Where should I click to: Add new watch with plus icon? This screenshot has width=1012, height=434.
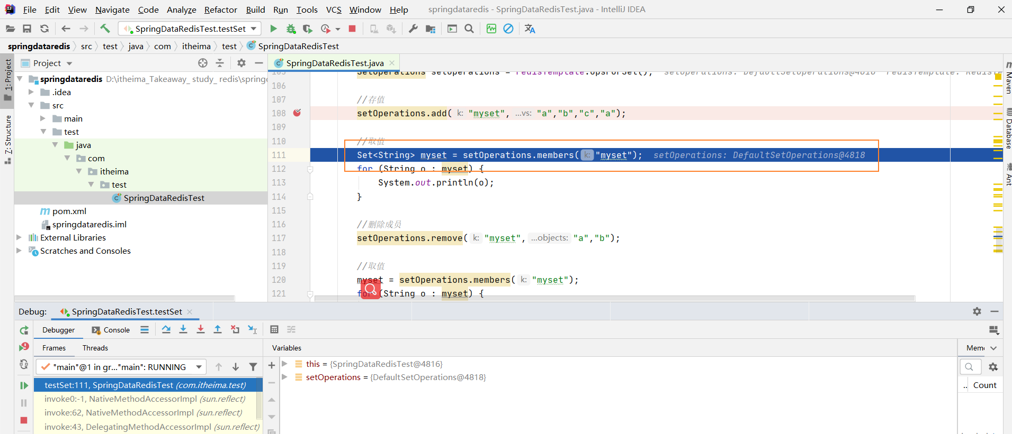click(272, 365)
